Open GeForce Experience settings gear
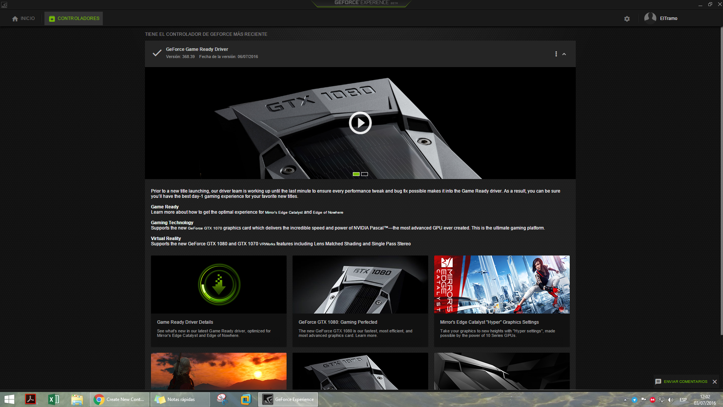Screen dimensions: 723x407 [627, 18]
